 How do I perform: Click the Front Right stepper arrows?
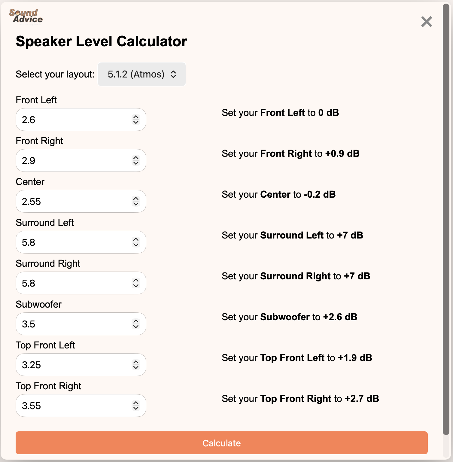click(x=136, y=160)
